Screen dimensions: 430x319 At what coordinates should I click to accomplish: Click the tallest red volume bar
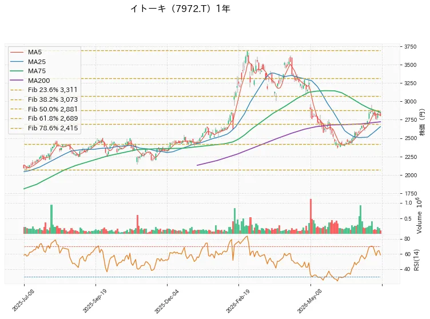click(310, 216)
